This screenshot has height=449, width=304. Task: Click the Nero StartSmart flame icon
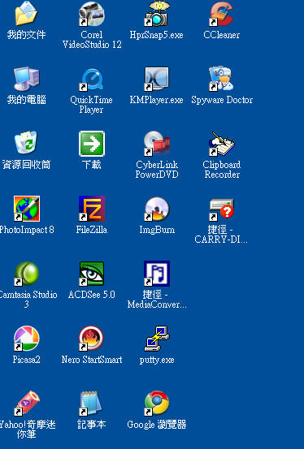point(92,339)
